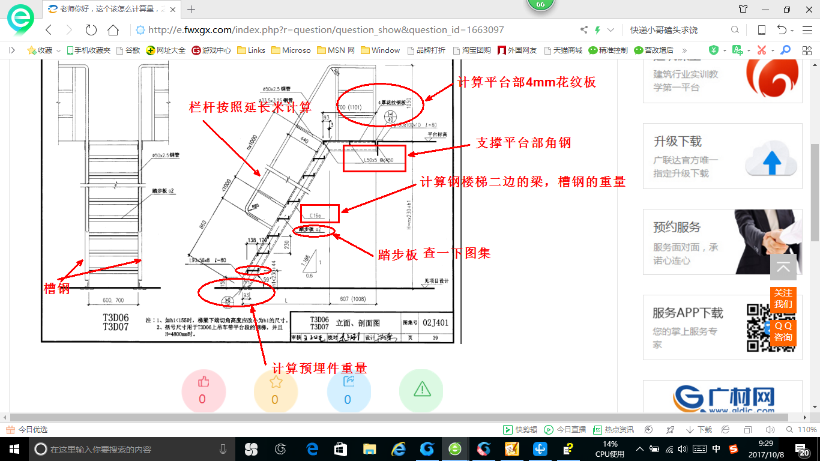Click the 服务APP下载 QR code
Screen dimensions: 820x461
770,327
